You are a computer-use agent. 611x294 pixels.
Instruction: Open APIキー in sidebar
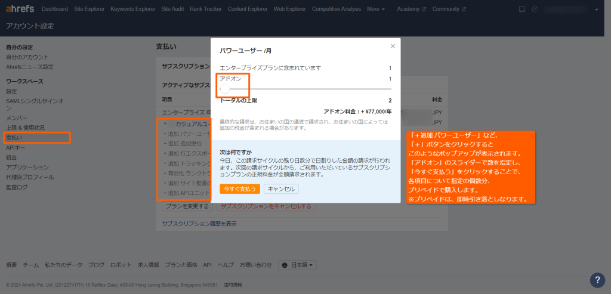click(16, 147)
